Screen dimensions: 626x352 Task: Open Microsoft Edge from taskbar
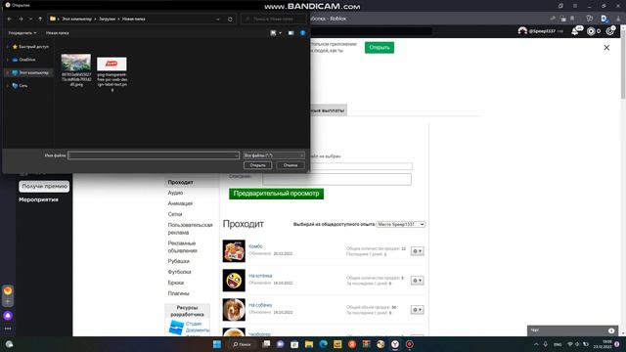click(324, 344)
